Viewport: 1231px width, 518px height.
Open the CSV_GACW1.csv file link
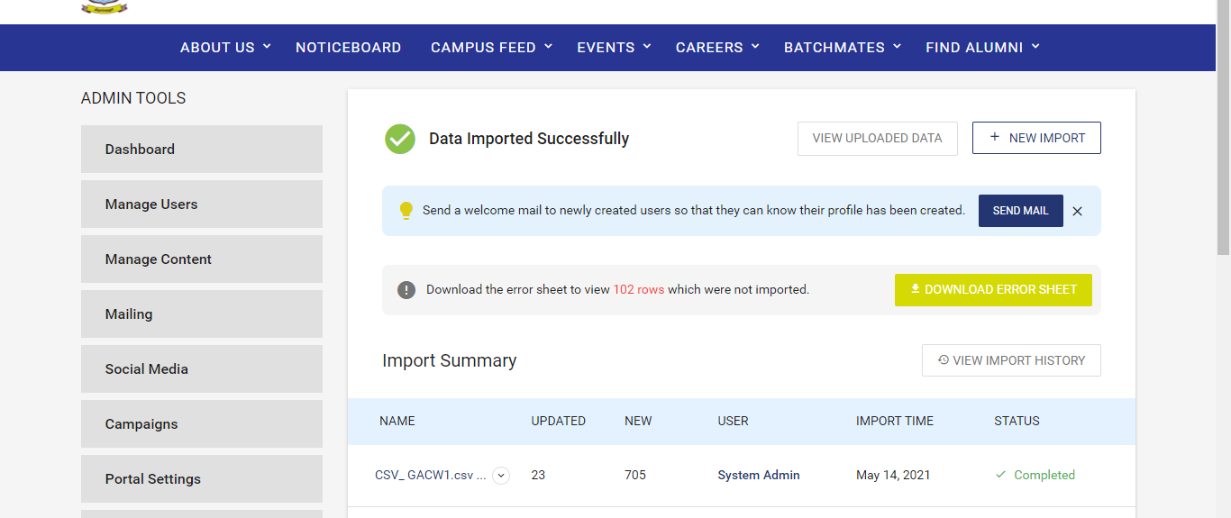430,475
